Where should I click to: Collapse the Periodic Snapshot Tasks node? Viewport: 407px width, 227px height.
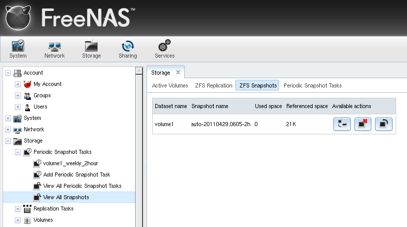pyautogui.click(x=18, y=152)
